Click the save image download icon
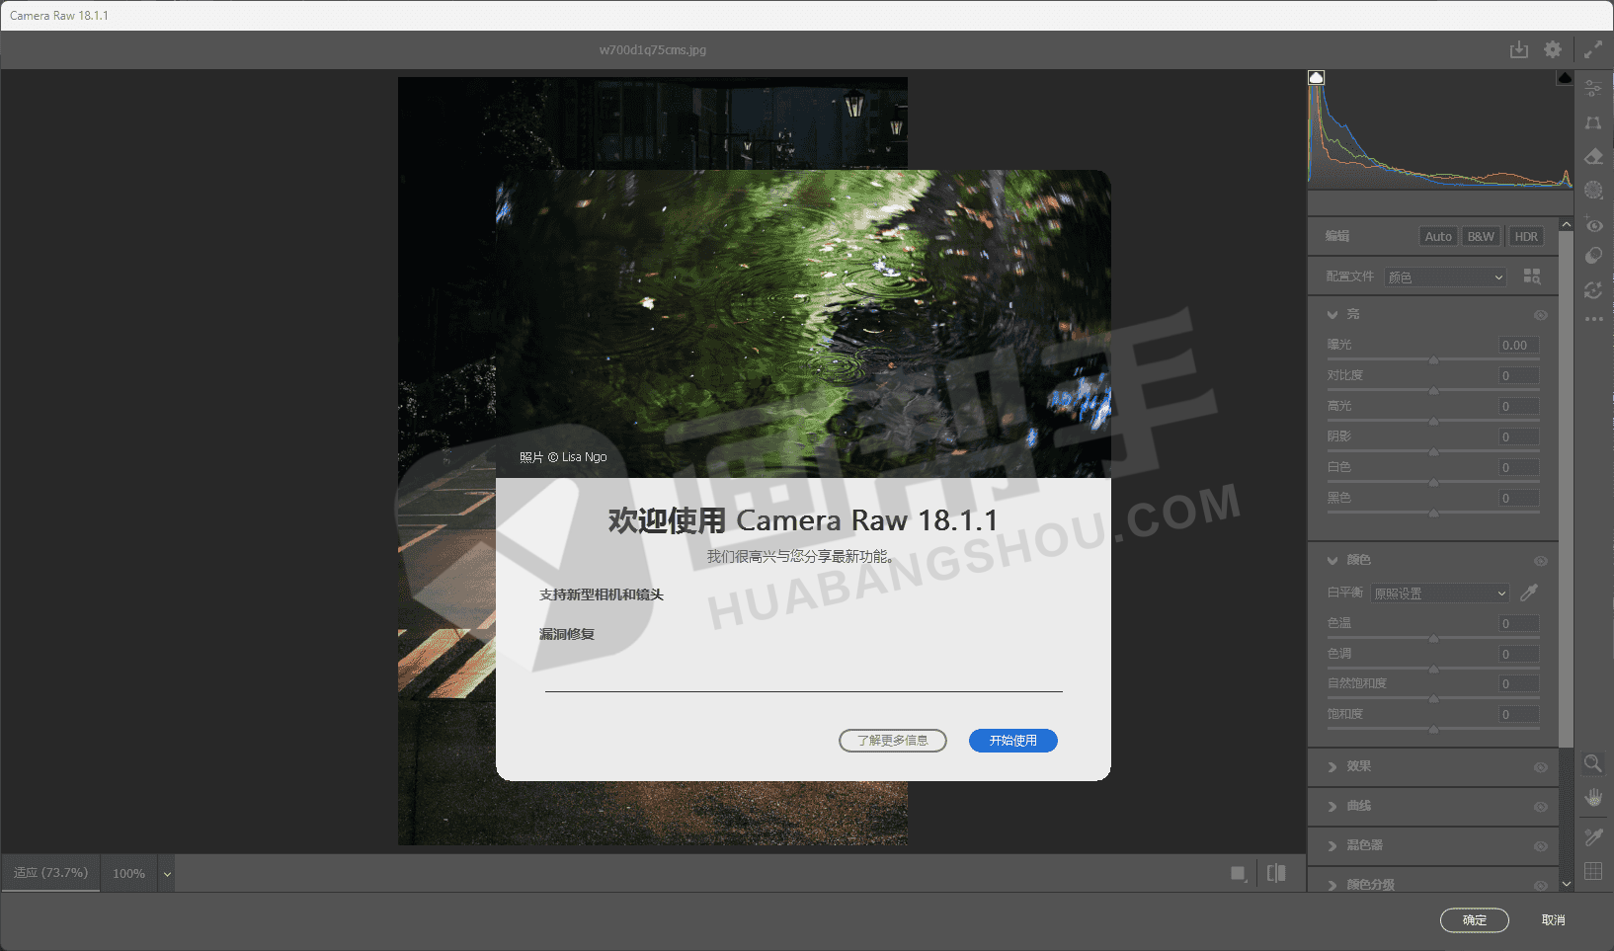This screenshot has height=951, width=1614. tap(1519, 49)
